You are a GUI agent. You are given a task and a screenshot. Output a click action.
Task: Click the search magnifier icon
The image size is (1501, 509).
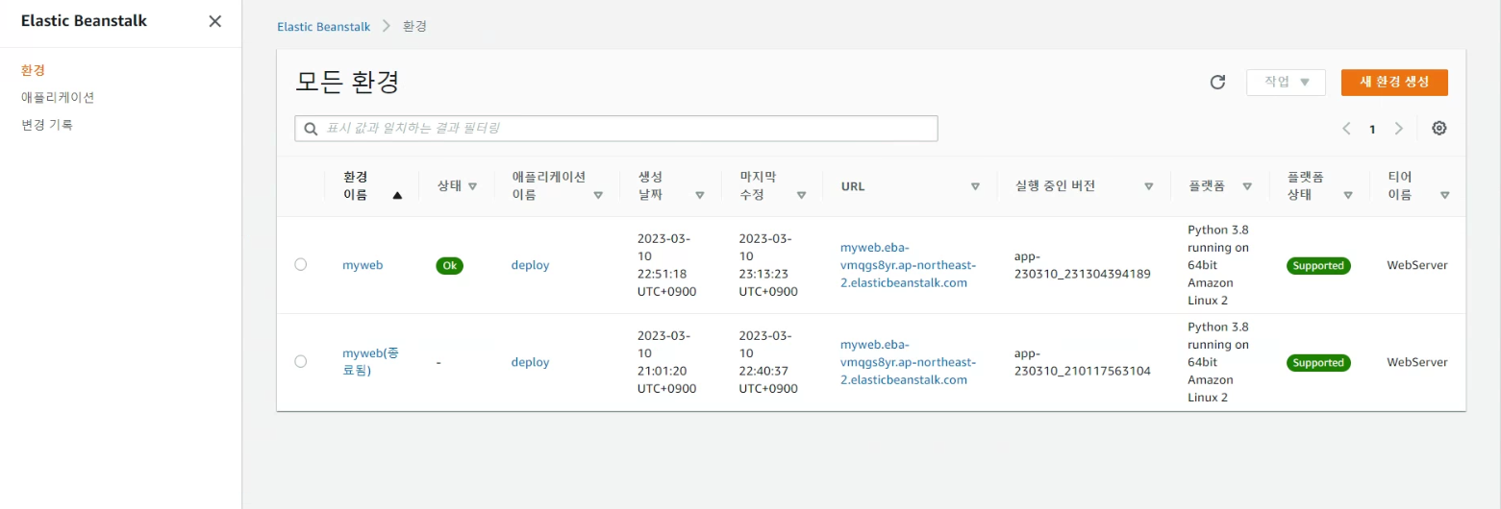(x=311, y=129)
